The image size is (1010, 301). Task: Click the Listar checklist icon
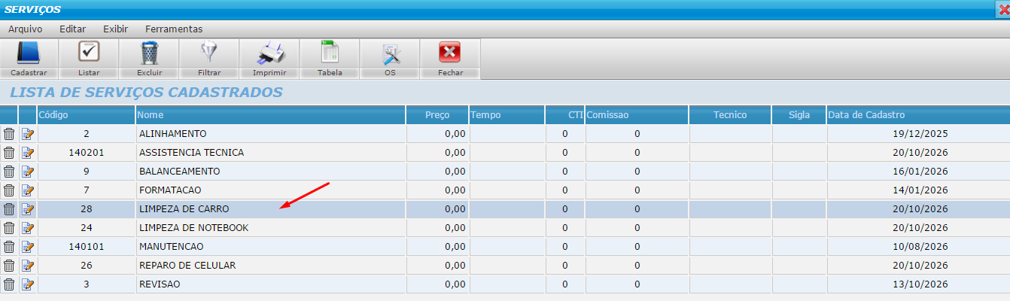click(89, 53)
